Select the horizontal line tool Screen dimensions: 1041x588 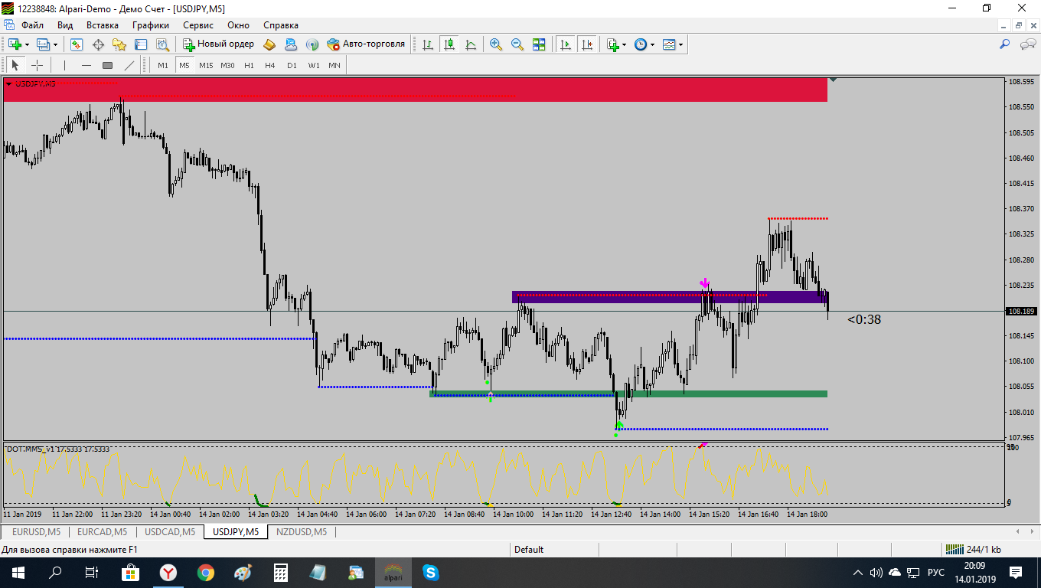point(86,65)
